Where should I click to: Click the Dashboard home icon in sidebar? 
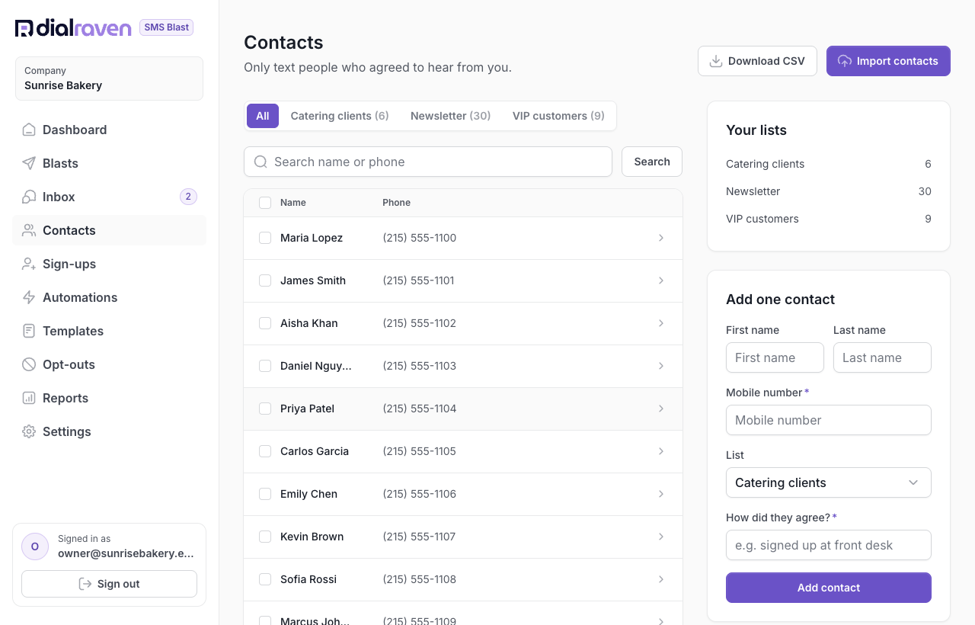[x=29, y=130]
